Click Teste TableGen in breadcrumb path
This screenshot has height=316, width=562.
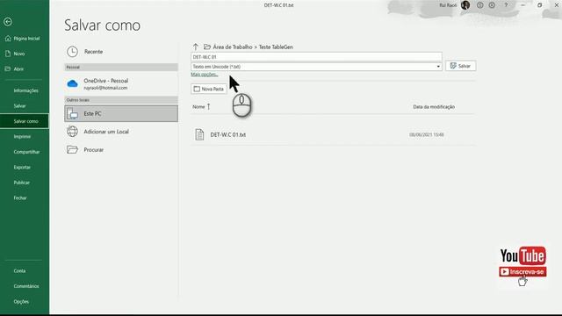pyautogui.click(x=276, y=47)
